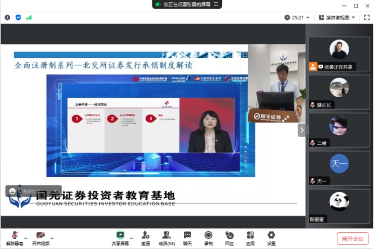
Task: Open the 聊天 chat panel
Action: point(187,239)
